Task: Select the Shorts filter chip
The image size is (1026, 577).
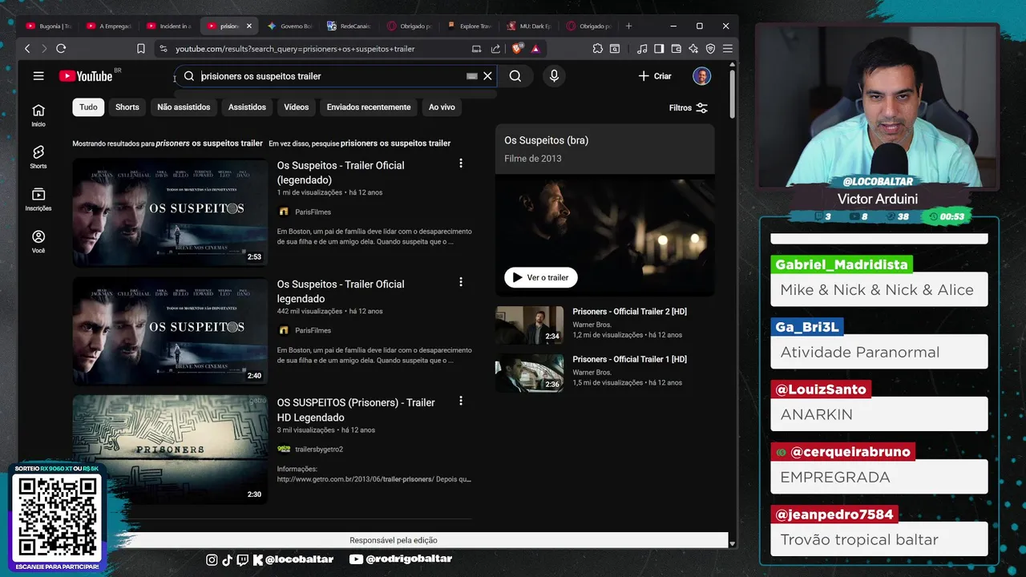Action: coord(127,107)
